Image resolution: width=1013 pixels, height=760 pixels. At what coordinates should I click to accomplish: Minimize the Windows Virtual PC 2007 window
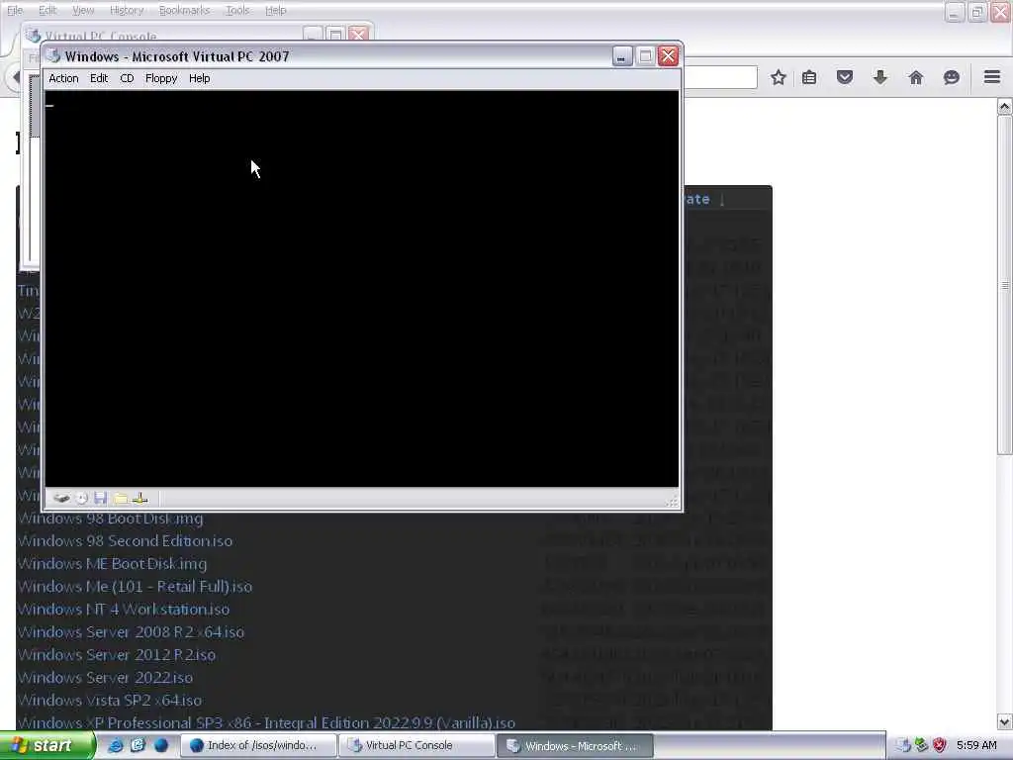(621, 56)
